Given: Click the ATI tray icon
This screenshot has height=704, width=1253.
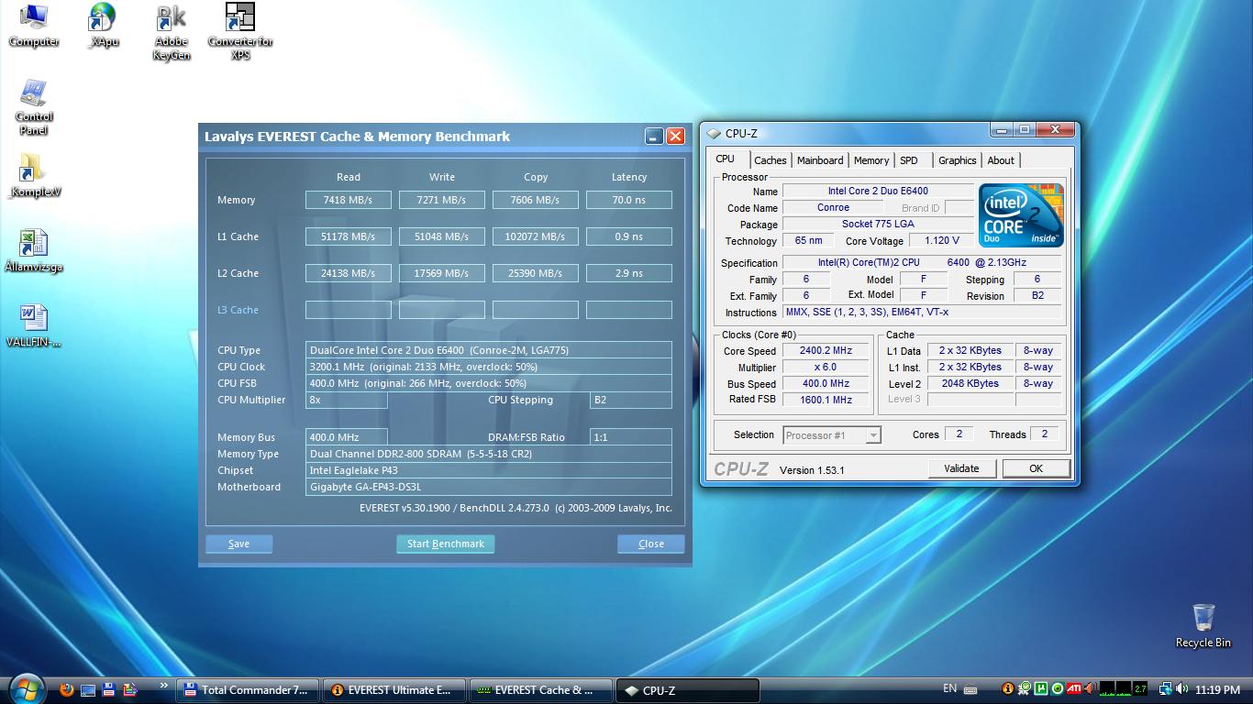Looking at the screenshot, I should pyautogui.click(x=1074, y=688).
